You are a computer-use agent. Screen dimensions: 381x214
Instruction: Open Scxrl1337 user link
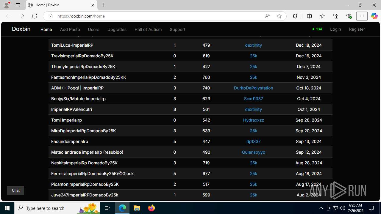coord(253,99)
